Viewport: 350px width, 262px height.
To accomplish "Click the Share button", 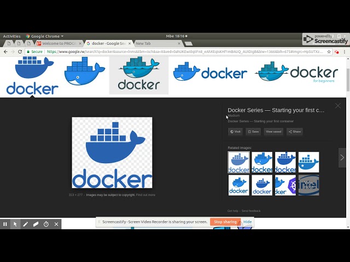I will (x=295, y=132).
